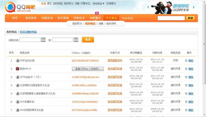The width and height of the screenshot is (206, 117).
Task: Click trash icon in 银色M4-A row
Action: [x=186, y=69]
